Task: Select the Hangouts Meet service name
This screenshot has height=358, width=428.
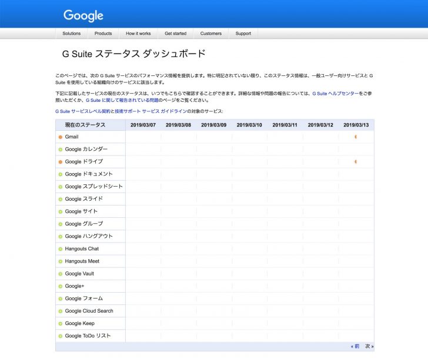Action: click(82, 261)
